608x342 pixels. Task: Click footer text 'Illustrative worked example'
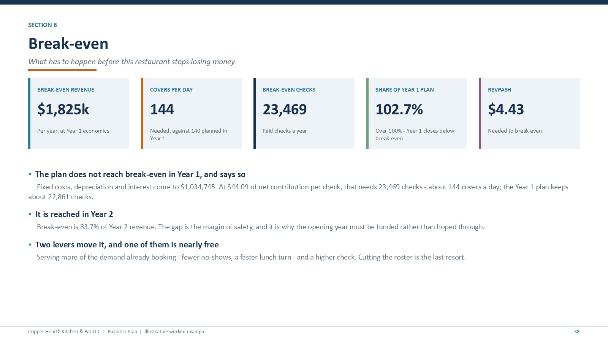(x=175, y=332)
